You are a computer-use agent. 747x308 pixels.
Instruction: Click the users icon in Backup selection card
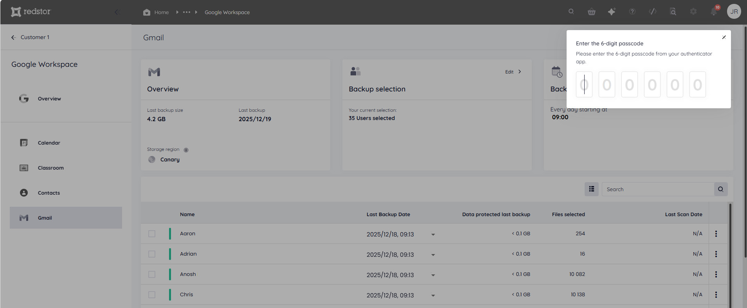point(355,71)
